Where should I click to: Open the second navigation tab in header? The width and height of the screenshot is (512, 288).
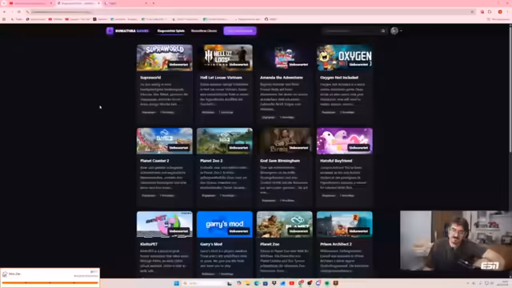point(204,30)
